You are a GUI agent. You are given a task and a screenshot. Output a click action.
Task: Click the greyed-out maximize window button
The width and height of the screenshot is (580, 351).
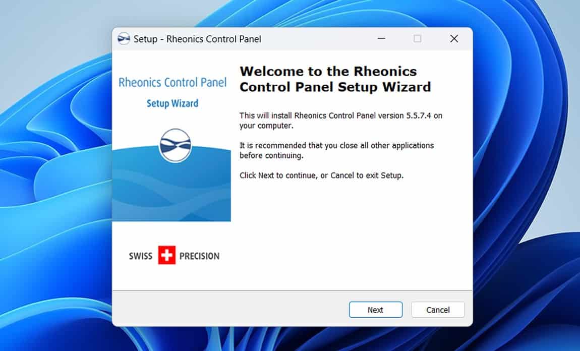(418, 39)
